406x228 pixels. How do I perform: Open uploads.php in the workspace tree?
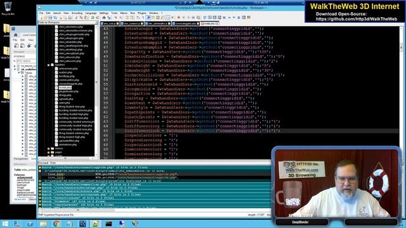(66, 99)
